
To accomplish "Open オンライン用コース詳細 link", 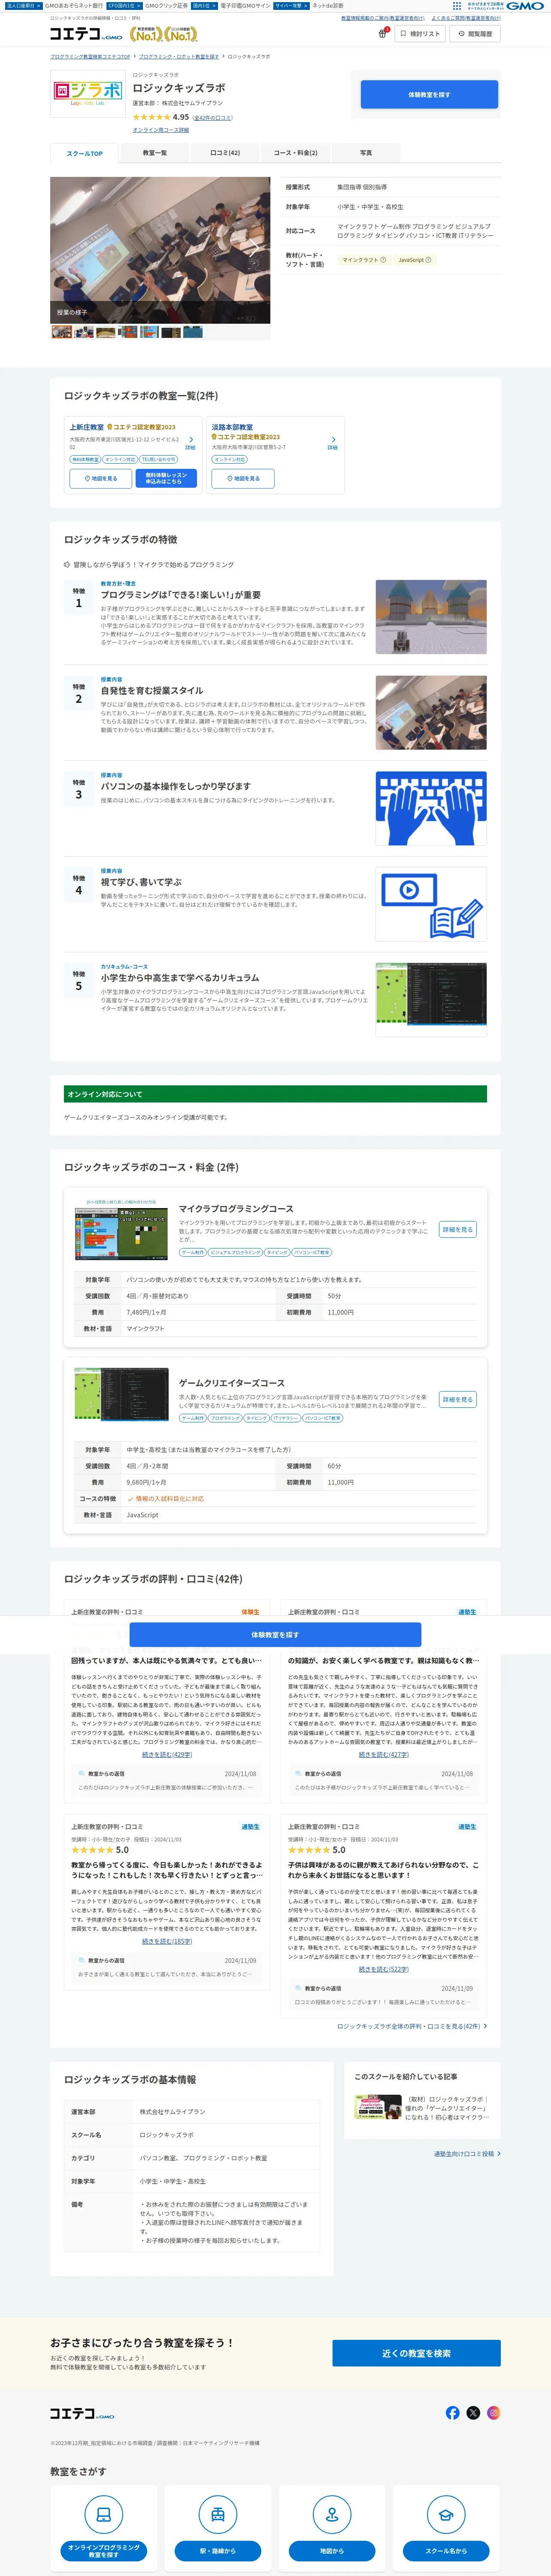I will click(x=161, y=130).
